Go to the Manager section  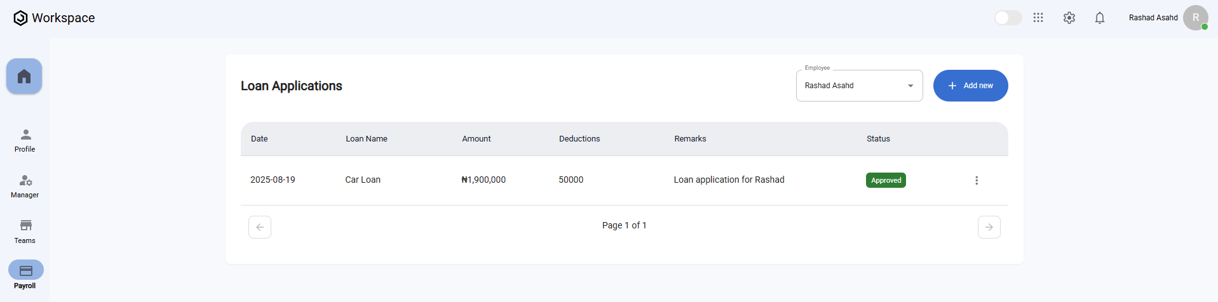25,186
